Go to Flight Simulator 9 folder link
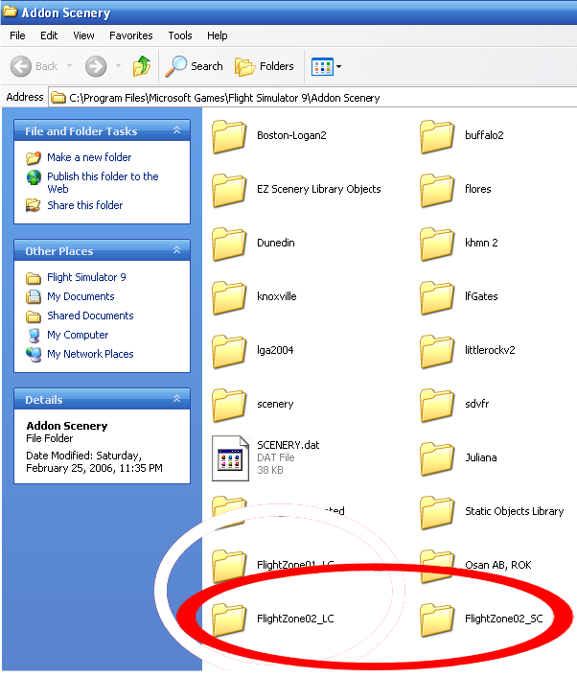 [86, 277]
